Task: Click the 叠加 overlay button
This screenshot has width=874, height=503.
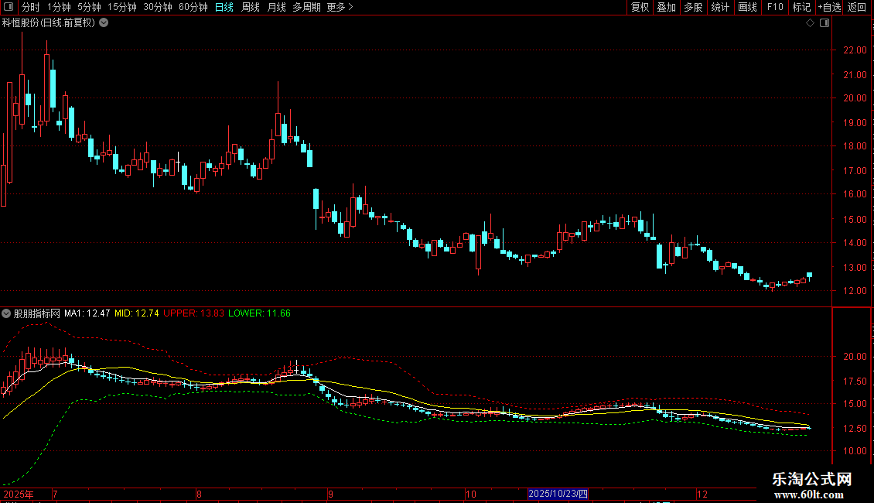Action: (x=666, y=7)
